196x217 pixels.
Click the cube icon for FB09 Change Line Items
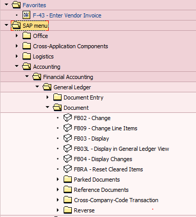click(x=68, y=128)
